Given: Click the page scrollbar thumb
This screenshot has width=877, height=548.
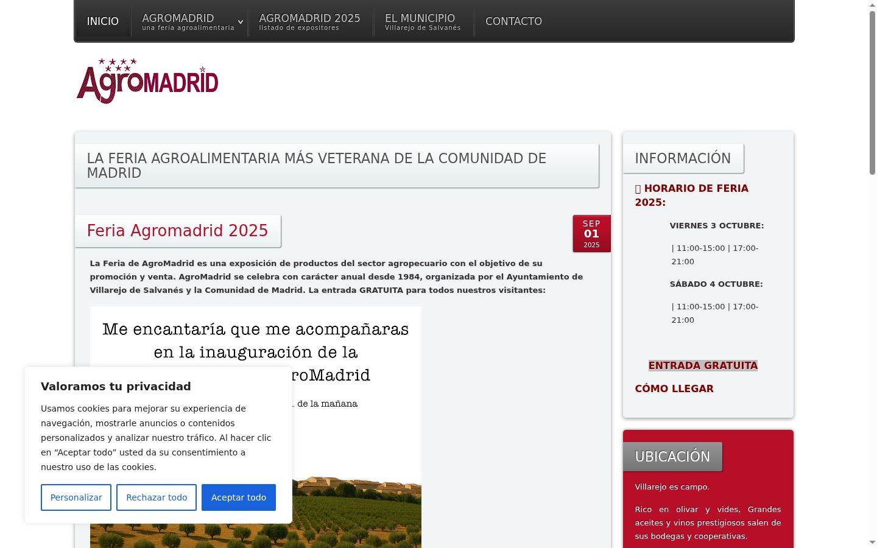Looking at the screenshot, I should [872, 93].
